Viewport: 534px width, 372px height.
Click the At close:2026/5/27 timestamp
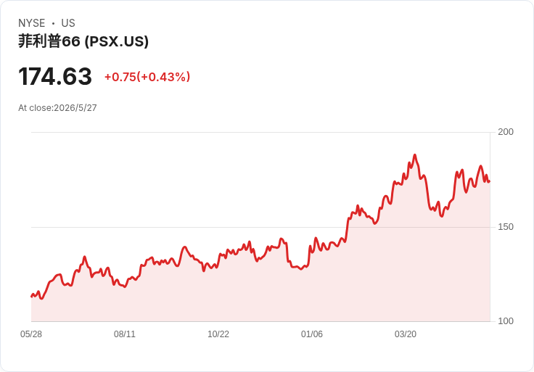[57, 108]
